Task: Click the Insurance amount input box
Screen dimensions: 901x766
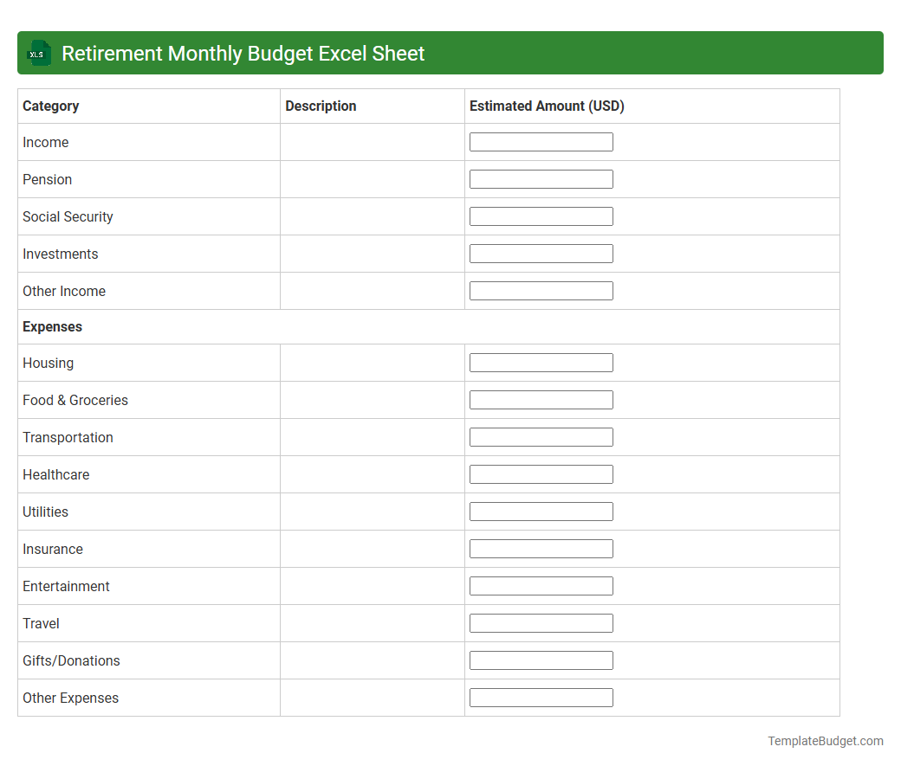Action: pyautogui.click(x=541, y=548)
